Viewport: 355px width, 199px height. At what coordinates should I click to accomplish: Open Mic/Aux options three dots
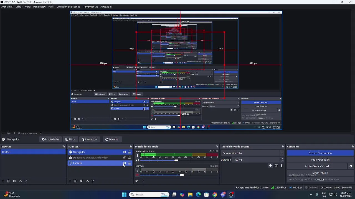coord(137,170)
